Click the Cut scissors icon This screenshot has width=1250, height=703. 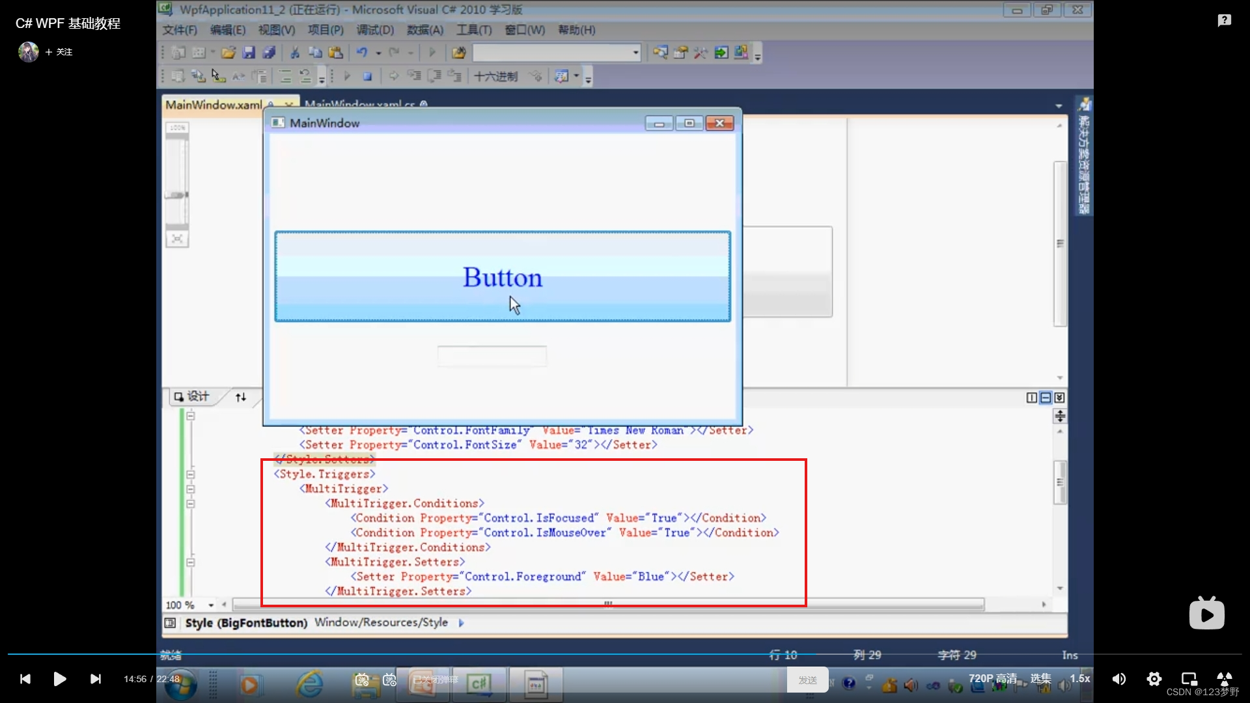[295, 53]
